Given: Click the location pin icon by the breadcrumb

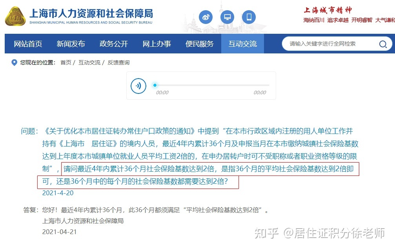Looking at the screenshot, I should click(x=15, y=62).
